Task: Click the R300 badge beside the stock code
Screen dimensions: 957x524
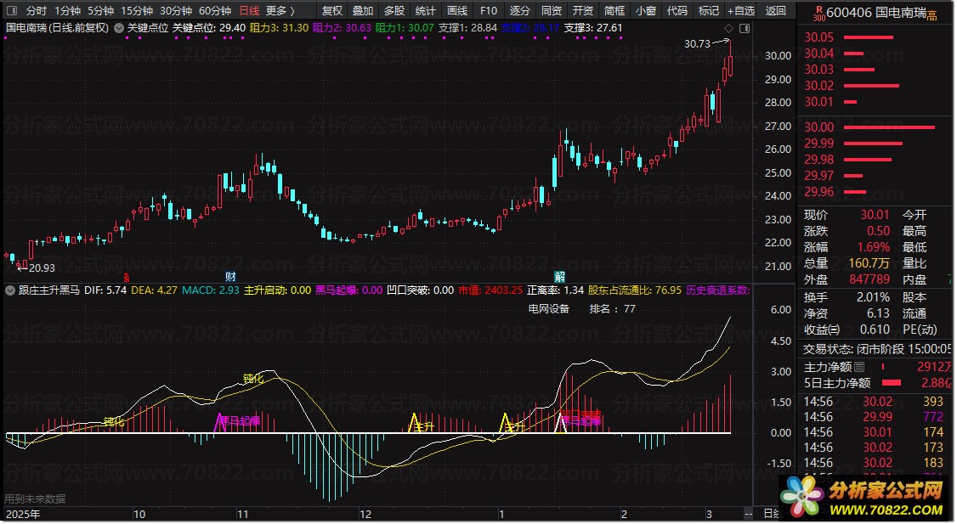Action: [x=818, y=14]
